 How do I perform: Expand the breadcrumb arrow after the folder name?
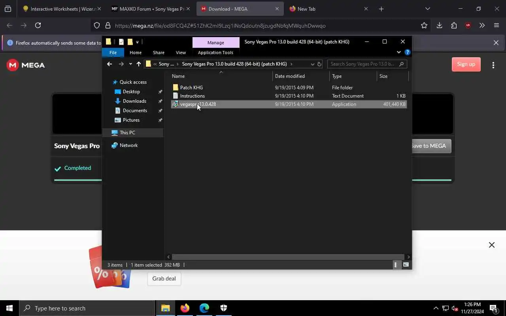point(291,64)
